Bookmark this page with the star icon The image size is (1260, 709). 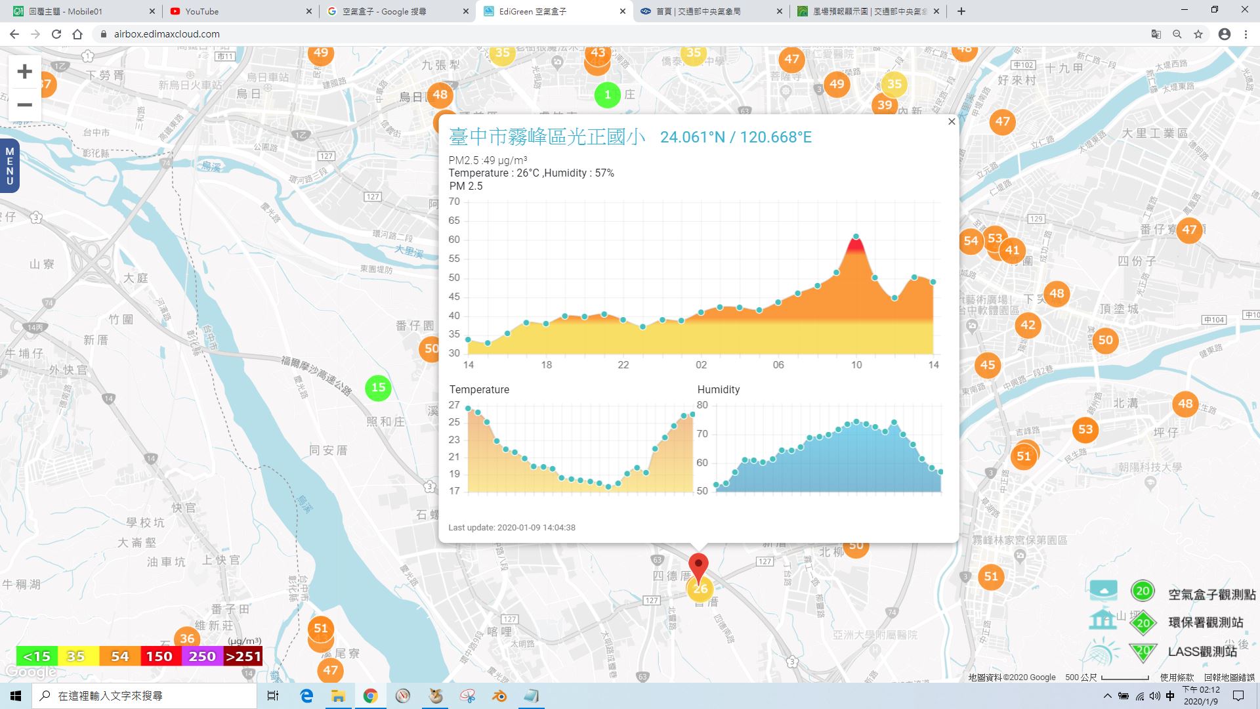tap(1198, 34)
